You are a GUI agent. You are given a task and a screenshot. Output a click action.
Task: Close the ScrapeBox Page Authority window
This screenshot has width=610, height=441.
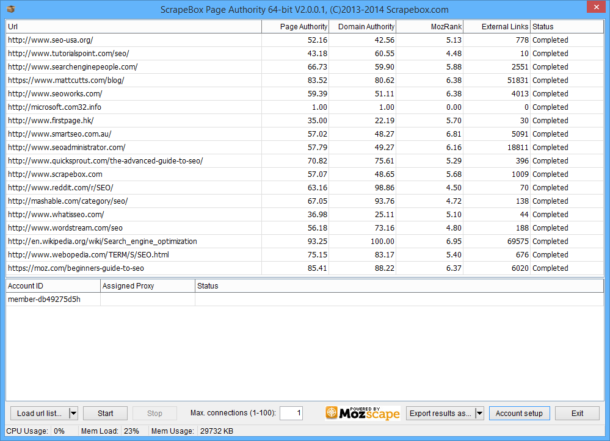tap(595, 7)
